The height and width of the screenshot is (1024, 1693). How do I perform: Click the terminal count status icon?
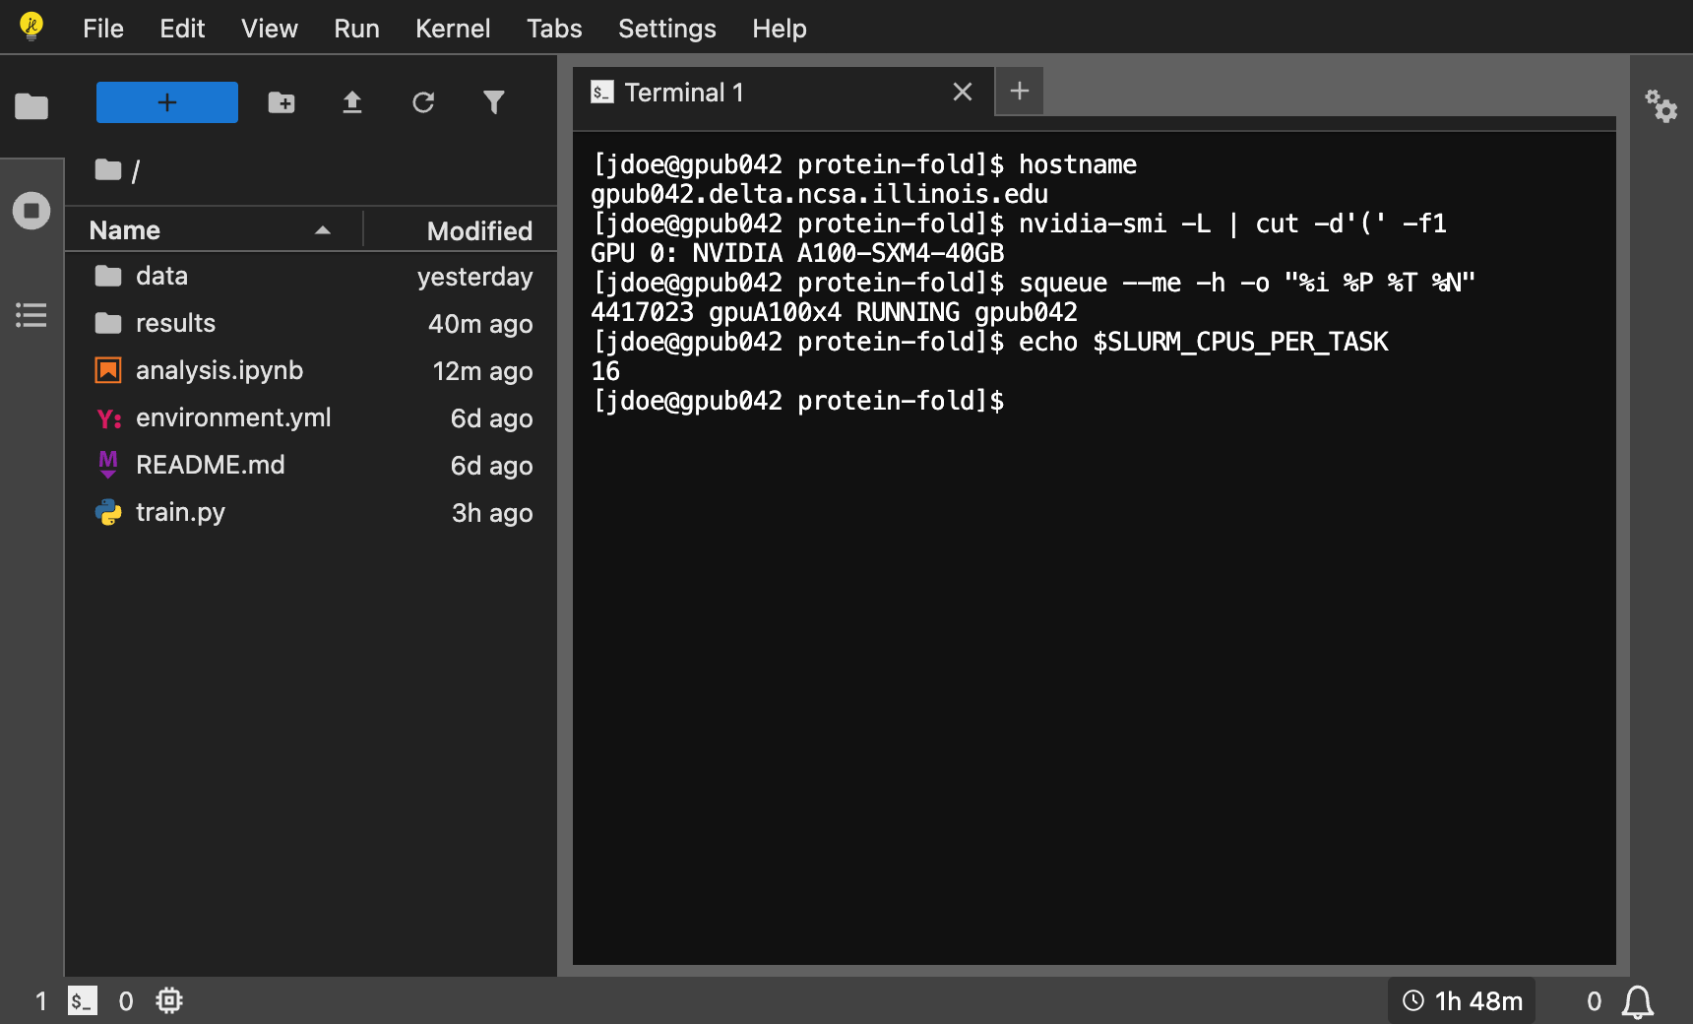click(x=83, y=1001)
